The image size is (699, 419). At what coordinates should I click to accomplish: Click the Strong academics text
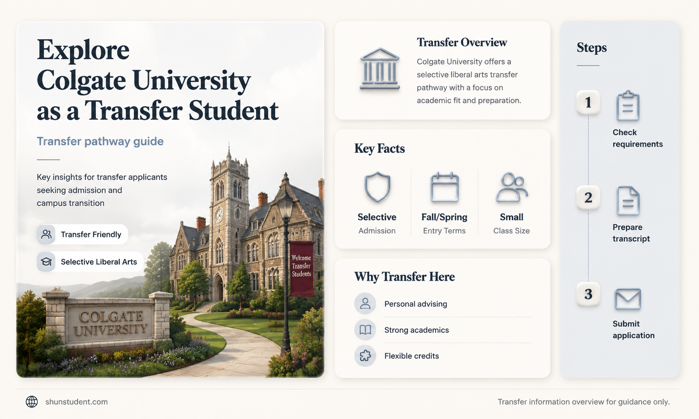coord(417,330)
